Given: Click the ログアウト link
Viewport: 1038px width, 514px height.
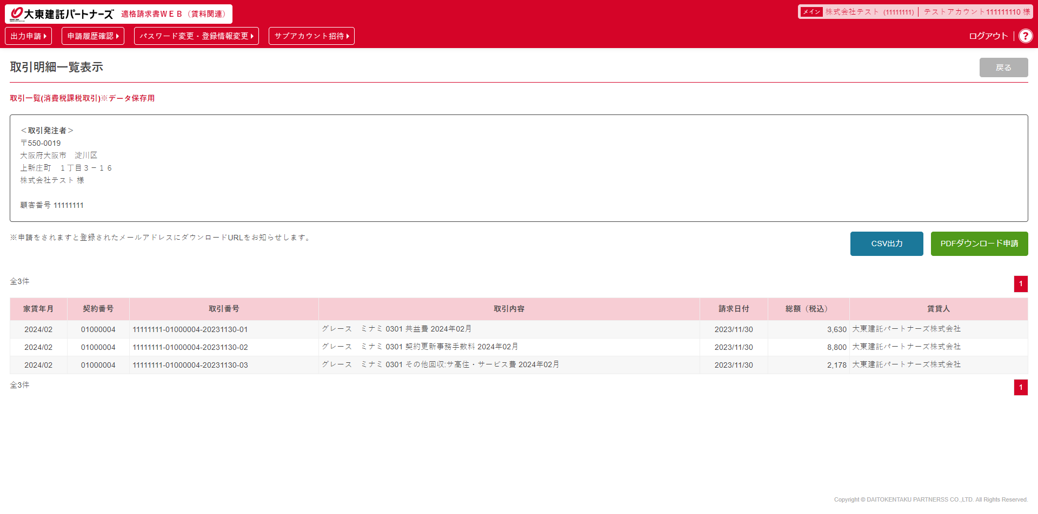Looking at the screenshot, I should click(988, 36).
